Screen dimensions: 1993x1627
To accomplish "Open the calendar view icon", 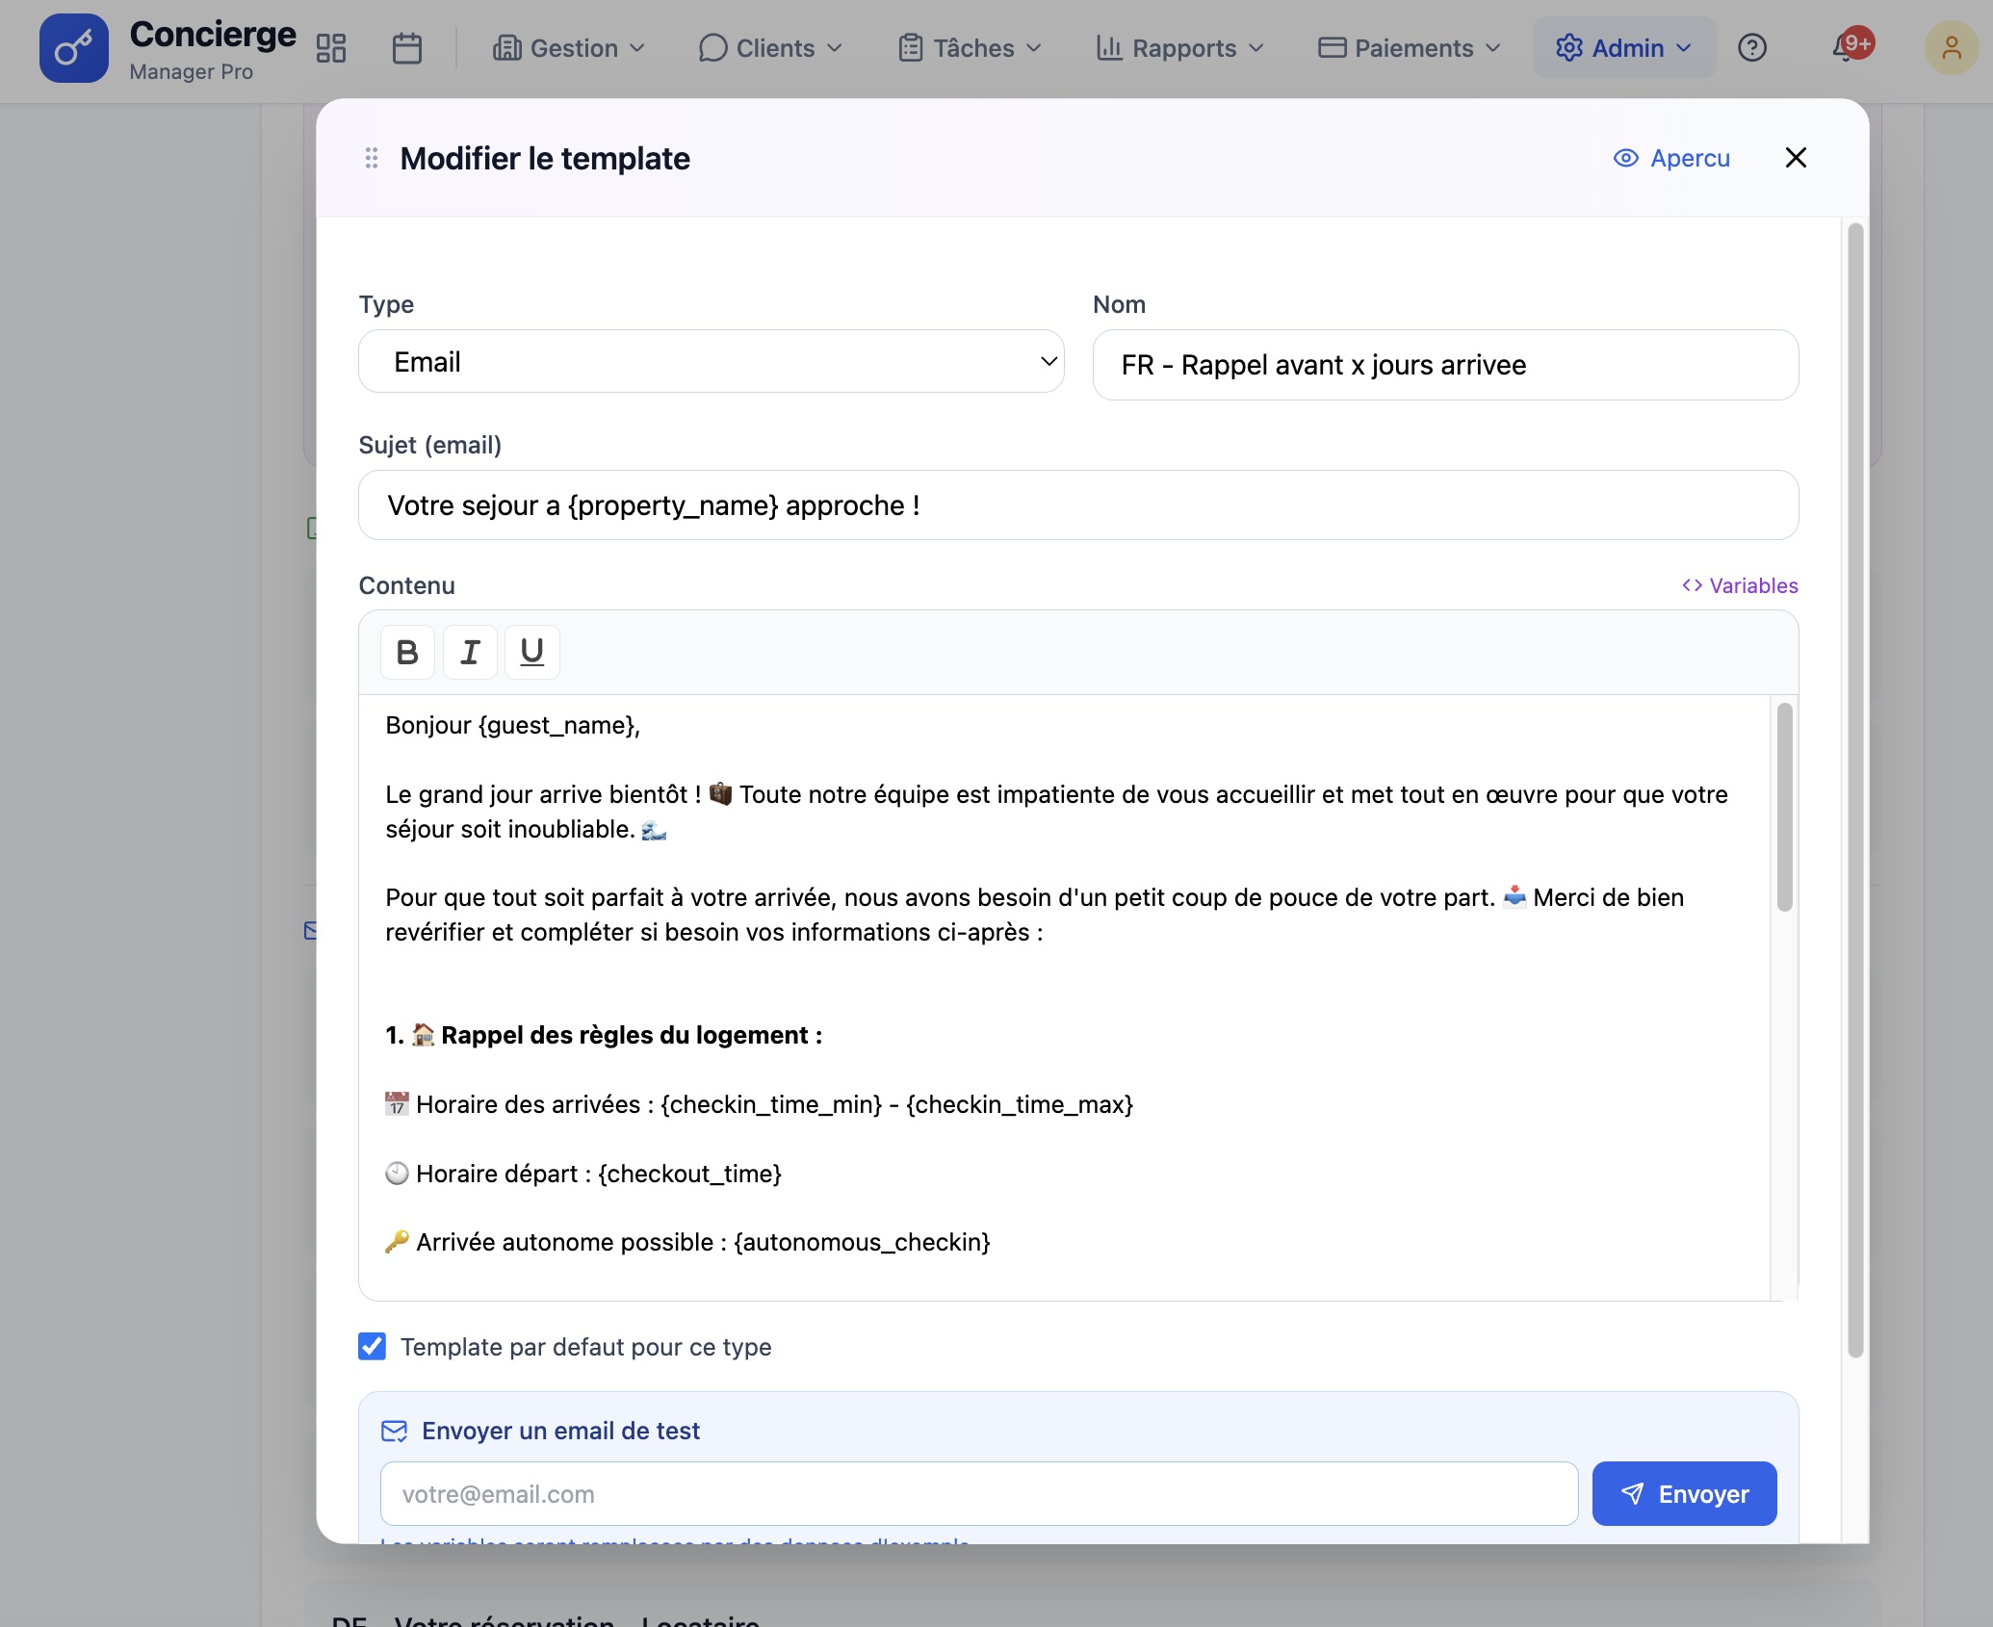I will (406, 47).
